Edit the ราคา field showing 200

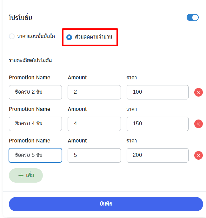[157, 156]
